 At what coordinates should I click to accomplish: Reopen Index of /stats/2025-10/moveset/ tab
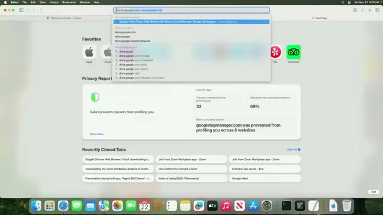(x=191, y=179)
